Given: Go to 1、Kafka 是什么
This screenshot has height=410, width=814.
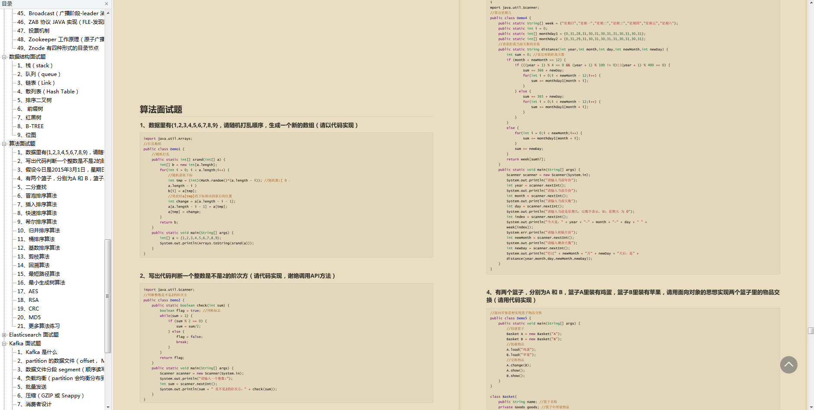Looking at the screenshot, I should 37,352.
